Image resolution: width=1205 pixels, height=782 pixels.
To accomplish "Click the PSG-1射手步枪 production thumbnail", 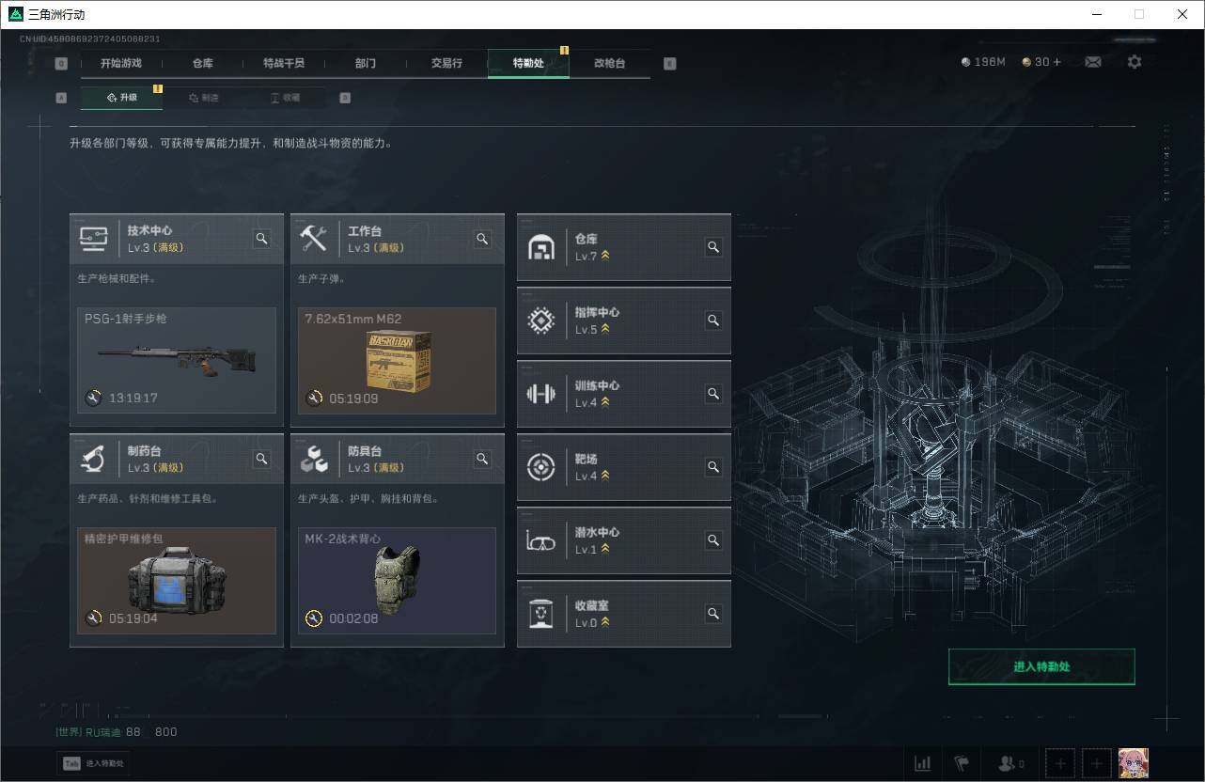I will tap(176, 360).
